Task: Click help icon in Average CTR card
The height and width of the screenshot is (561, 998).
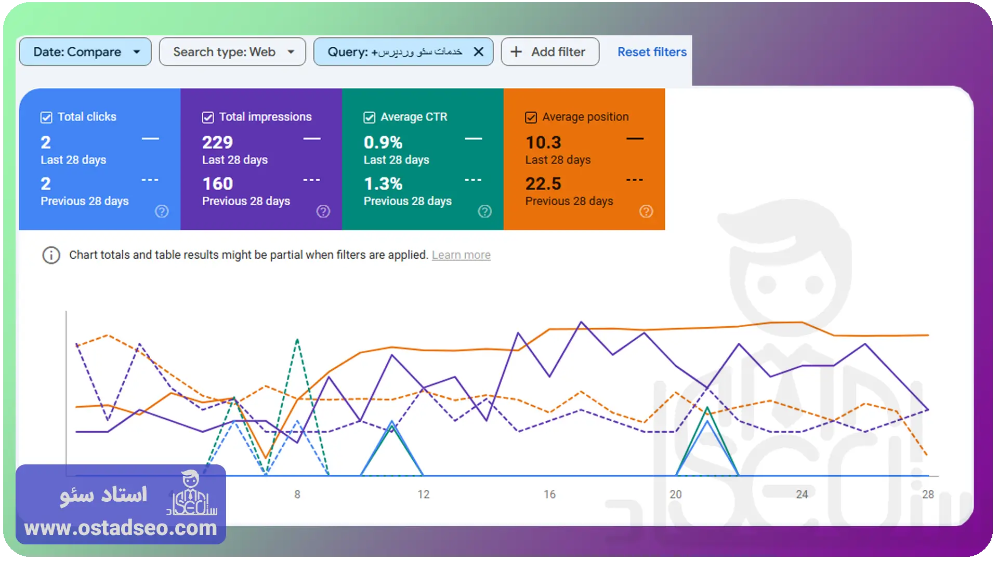Action: [485, 211]
